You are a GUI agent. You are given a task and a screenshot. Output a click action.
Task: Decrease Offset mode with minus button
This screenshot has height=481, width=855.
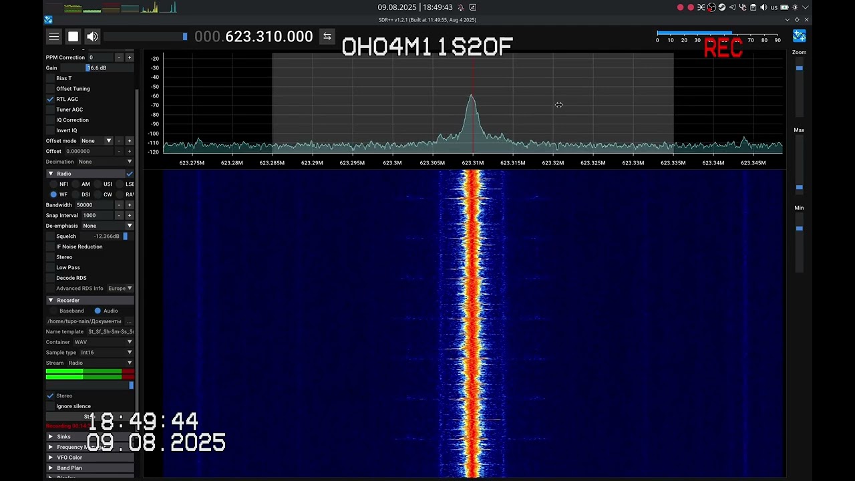pos(119,141)
